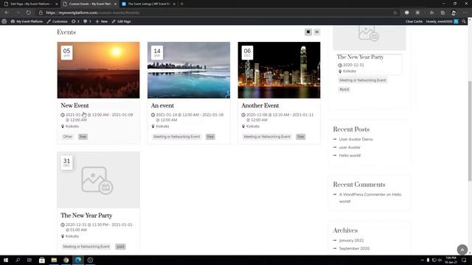Open File Explorer taskbar icon
Image resolution: width=472 pixels, height=265 pixels.
tap(54, 260)
